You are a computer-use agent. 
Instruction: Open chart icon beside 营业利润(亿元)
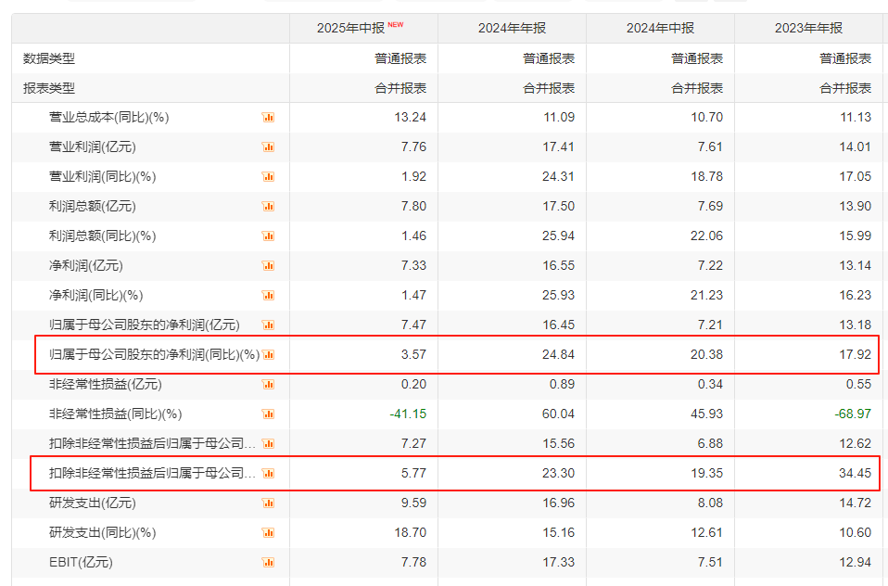click(x=269, y=147)
